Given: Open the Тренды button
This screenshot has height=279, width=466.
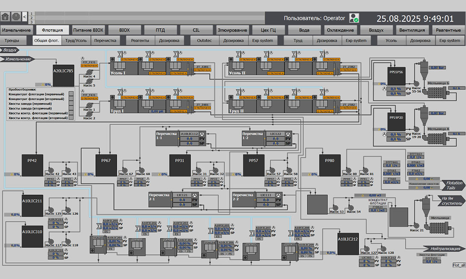Looking at the screenshot, I should [x=12, y=41].
